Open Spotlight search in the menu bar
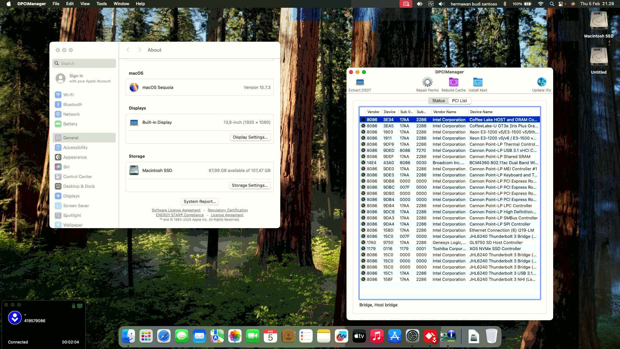620x349 pixels. (552, 4)
